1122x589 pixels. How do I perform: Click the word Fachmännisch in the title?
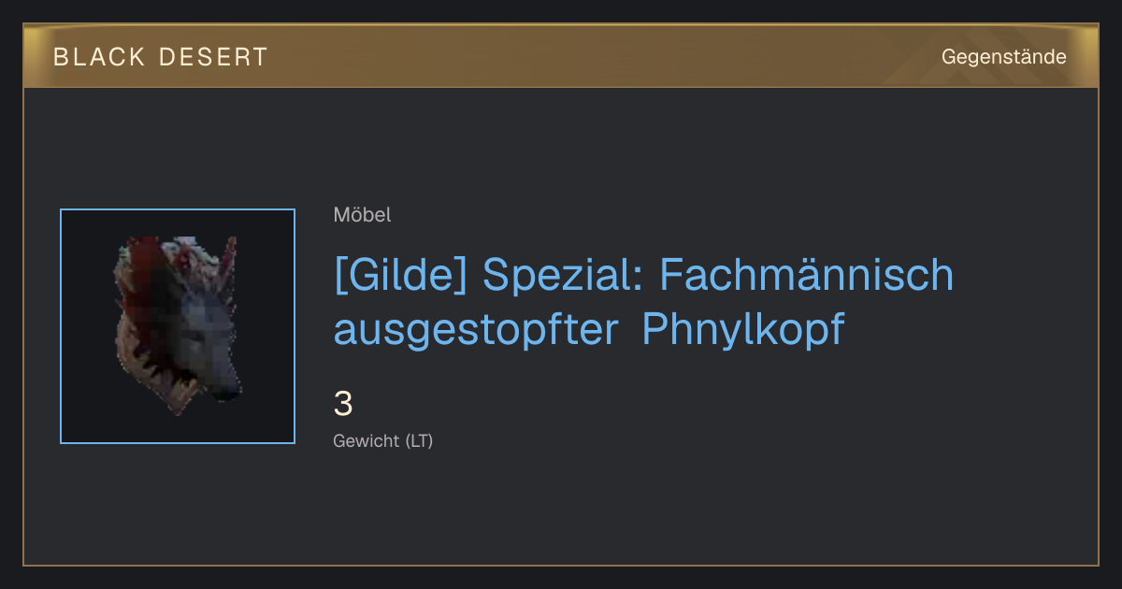pos(807,275)
